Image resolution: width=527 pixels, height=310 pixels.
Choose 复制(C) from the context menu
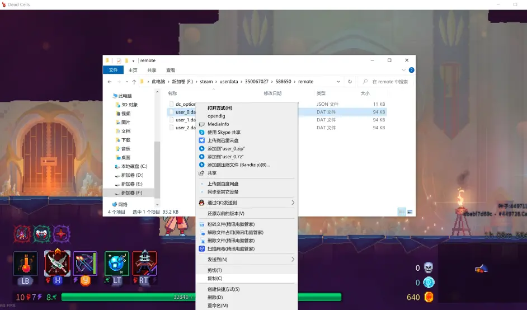(215, 279)
